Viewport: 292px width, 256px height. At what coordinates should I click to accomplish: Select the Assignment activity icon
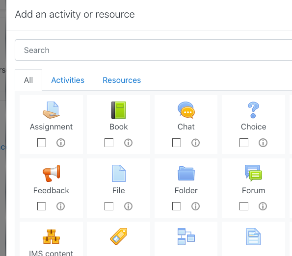click(x=51, y=110)
